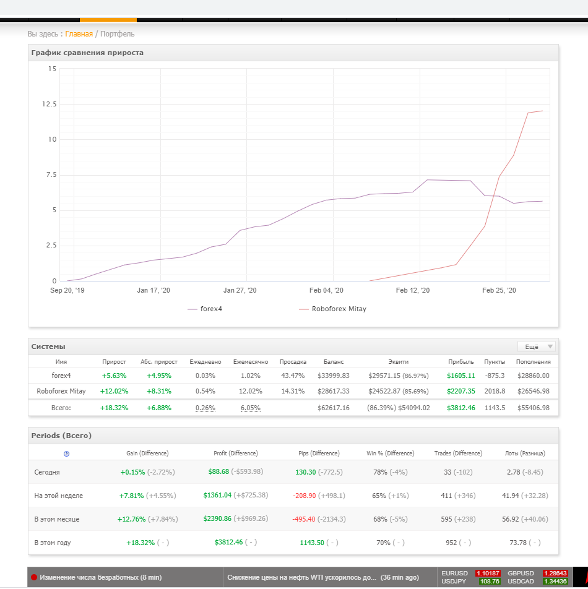The width and height of the screenshot is (588, 589).
Task: Expand the underlined 0.26% daily value
Action: click(x=205, y=408)
